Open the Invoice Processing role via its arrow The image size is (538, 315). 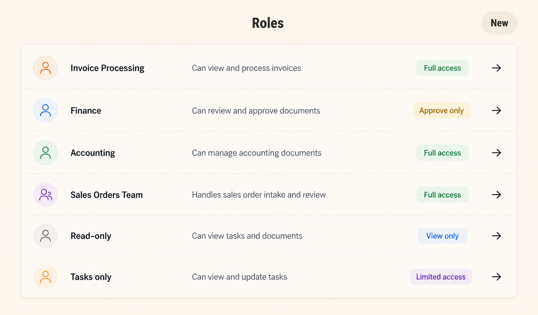click(497, 68)
